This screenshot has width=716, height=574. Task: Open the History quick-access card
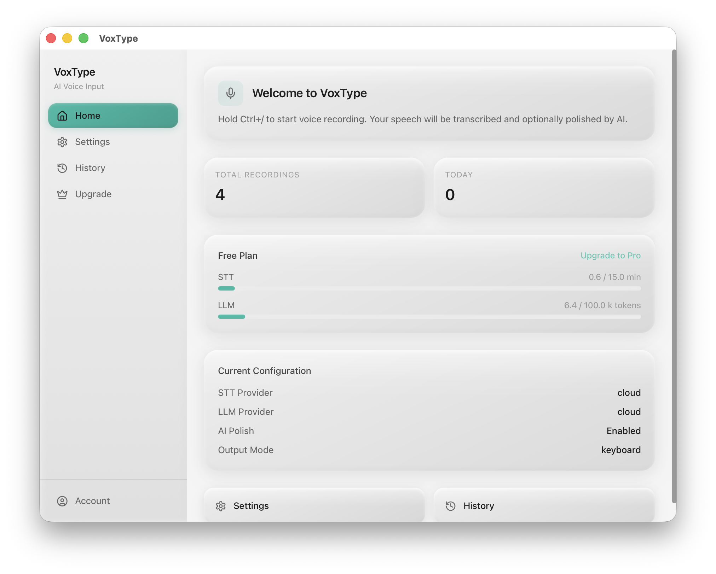(x=544, y=505)
